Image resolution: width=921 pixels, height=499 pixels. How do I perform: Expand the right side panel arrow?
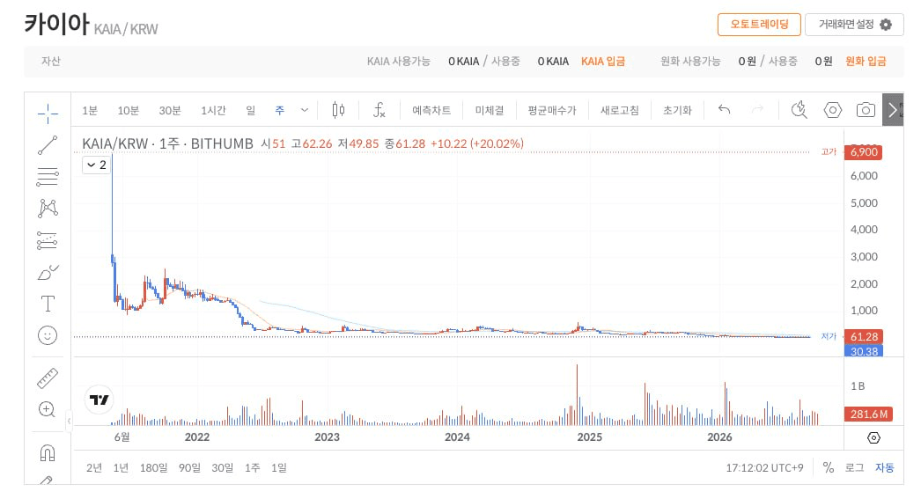click(893, 110)
